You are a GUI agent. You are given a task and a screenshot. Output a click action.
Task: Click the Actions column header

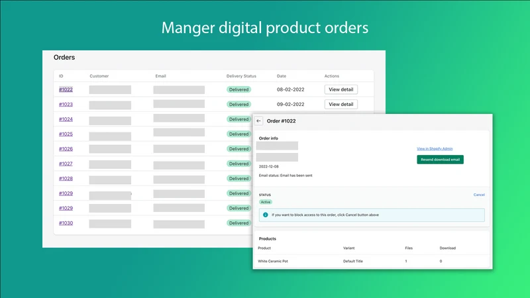tap(332, 76)
